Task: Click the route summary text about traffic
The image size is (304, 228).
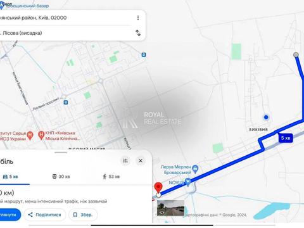Action: click(x=54, y=201)
